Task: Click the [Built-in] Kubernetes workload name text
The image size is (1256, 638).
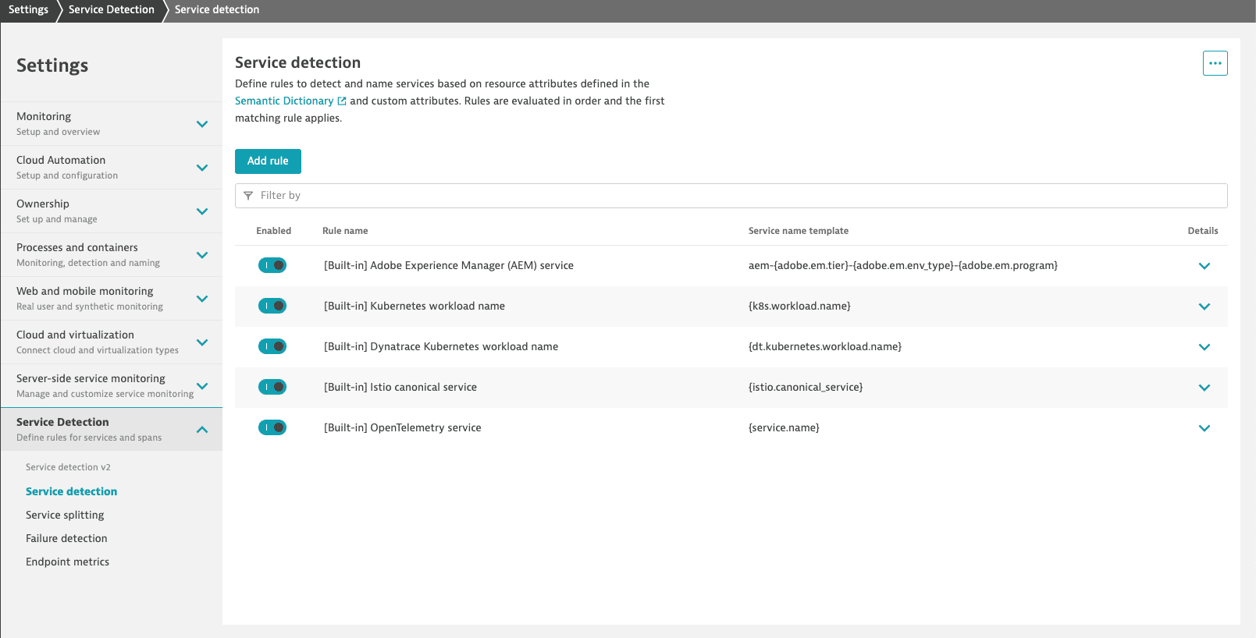Action: coord(415,306)
